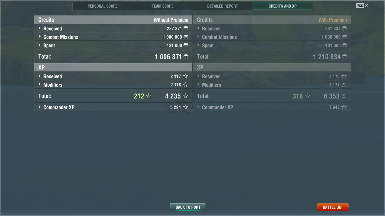Click the star next to 6 353 premium total

(x=344, y=96)
